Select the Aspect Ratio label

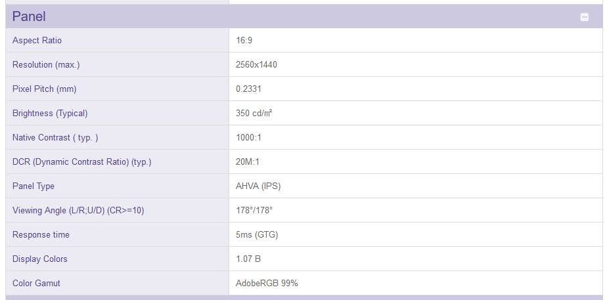pyautogui.click(x=37, y=40)
